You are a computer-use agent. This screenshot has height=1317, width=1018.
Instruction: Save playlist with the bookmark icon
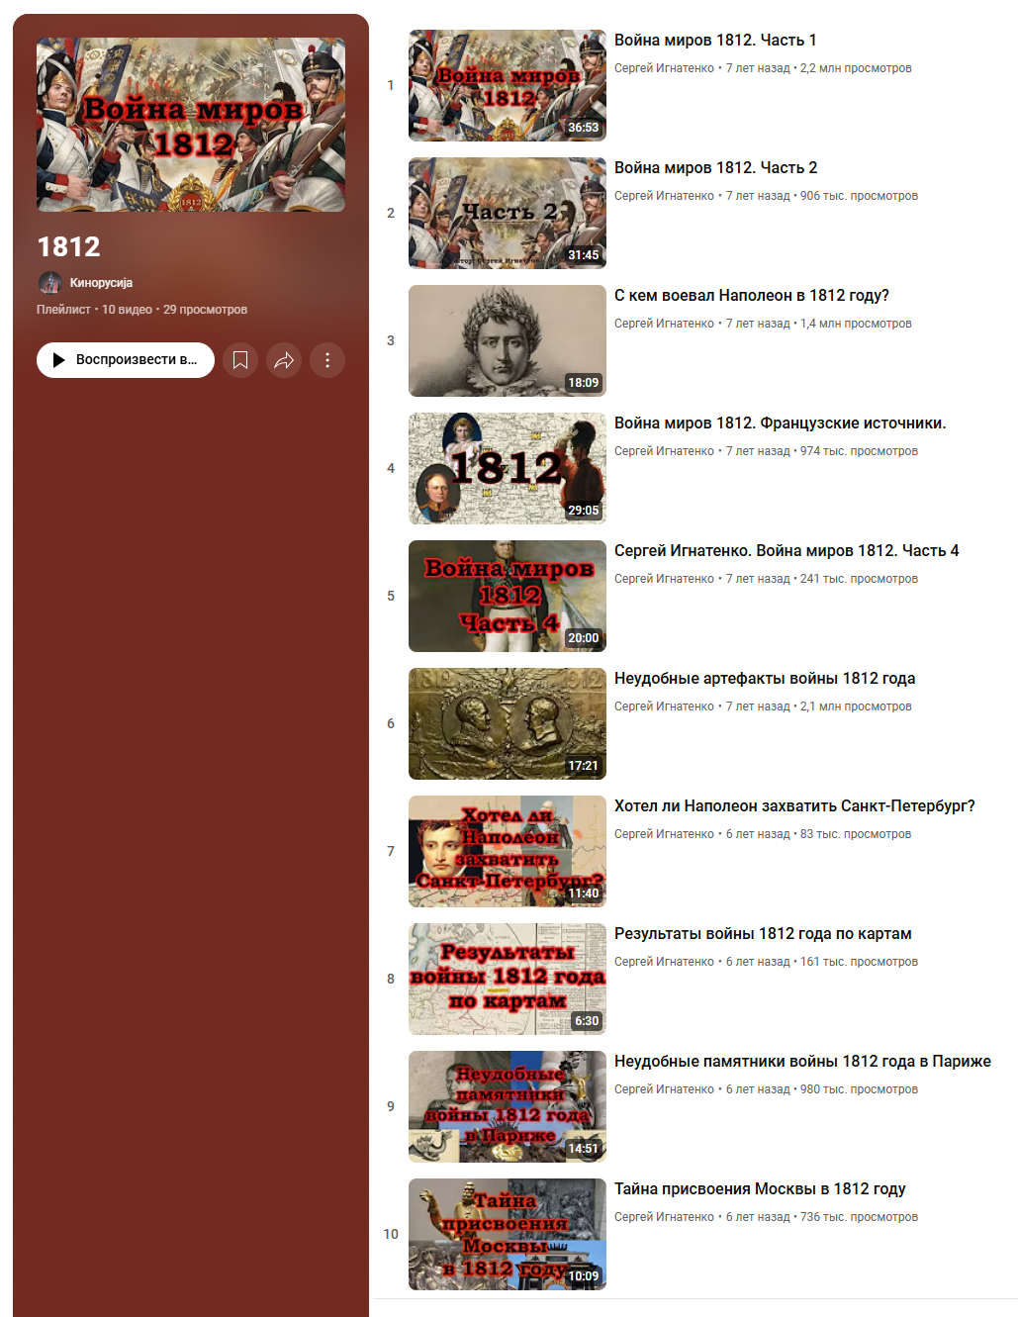pyautogui.click(x=240, y=360)
